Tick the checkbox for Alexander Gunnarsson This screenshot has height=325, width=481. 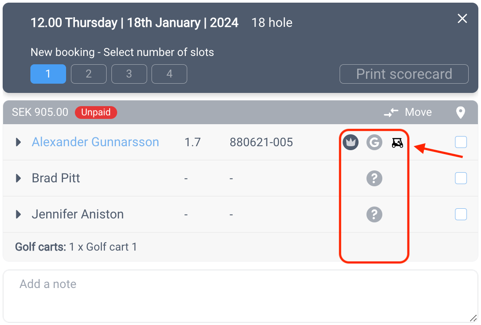[461, 142]
